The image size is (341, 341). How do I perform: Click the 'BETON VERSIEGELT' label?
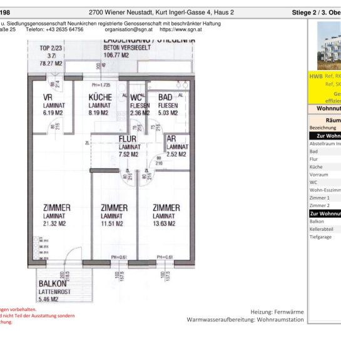127,48
